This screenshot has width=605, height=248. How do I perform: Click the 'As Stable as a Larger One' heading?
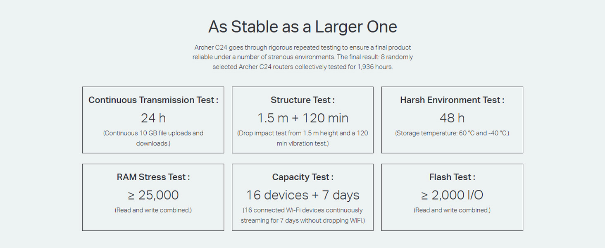[302, 27]
